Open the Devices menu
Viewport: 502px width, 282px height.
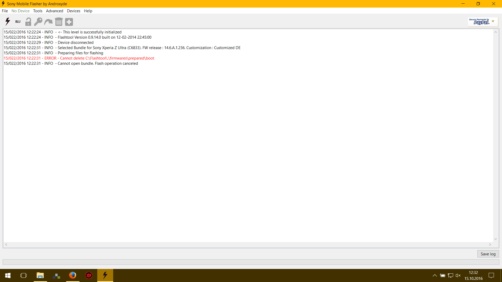tap(73, 11)
